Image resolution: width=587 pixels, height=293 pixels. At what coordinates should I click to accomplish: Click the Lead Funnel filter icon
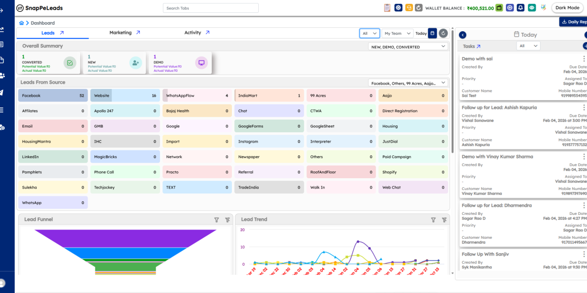(x=217, y=220)
